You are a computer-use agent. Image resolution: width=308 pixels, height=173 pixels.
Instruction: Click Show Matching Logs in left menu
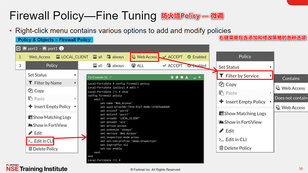click(x=52, y=117)
